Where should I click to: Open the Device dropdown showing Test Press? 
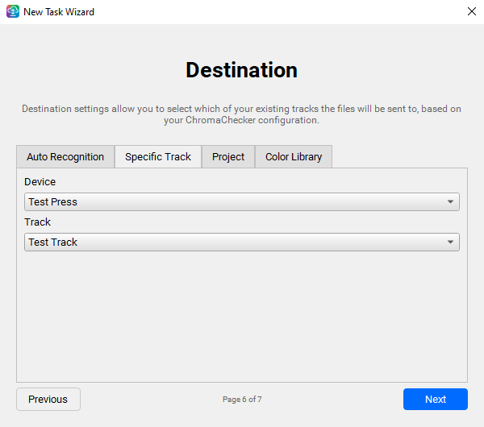coord(242,202)
